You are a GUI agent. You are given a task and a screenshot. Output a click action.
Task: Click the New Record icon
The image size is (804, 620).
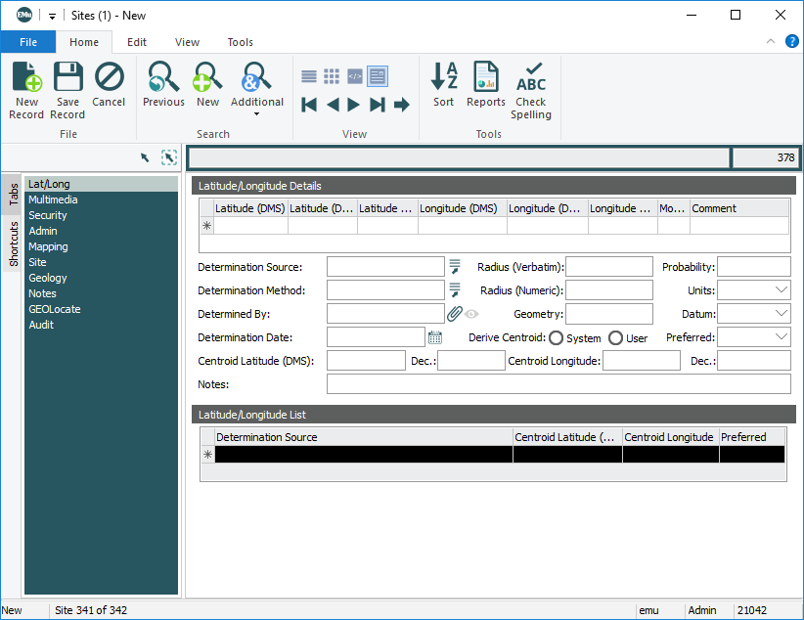[x=26, y=88]
